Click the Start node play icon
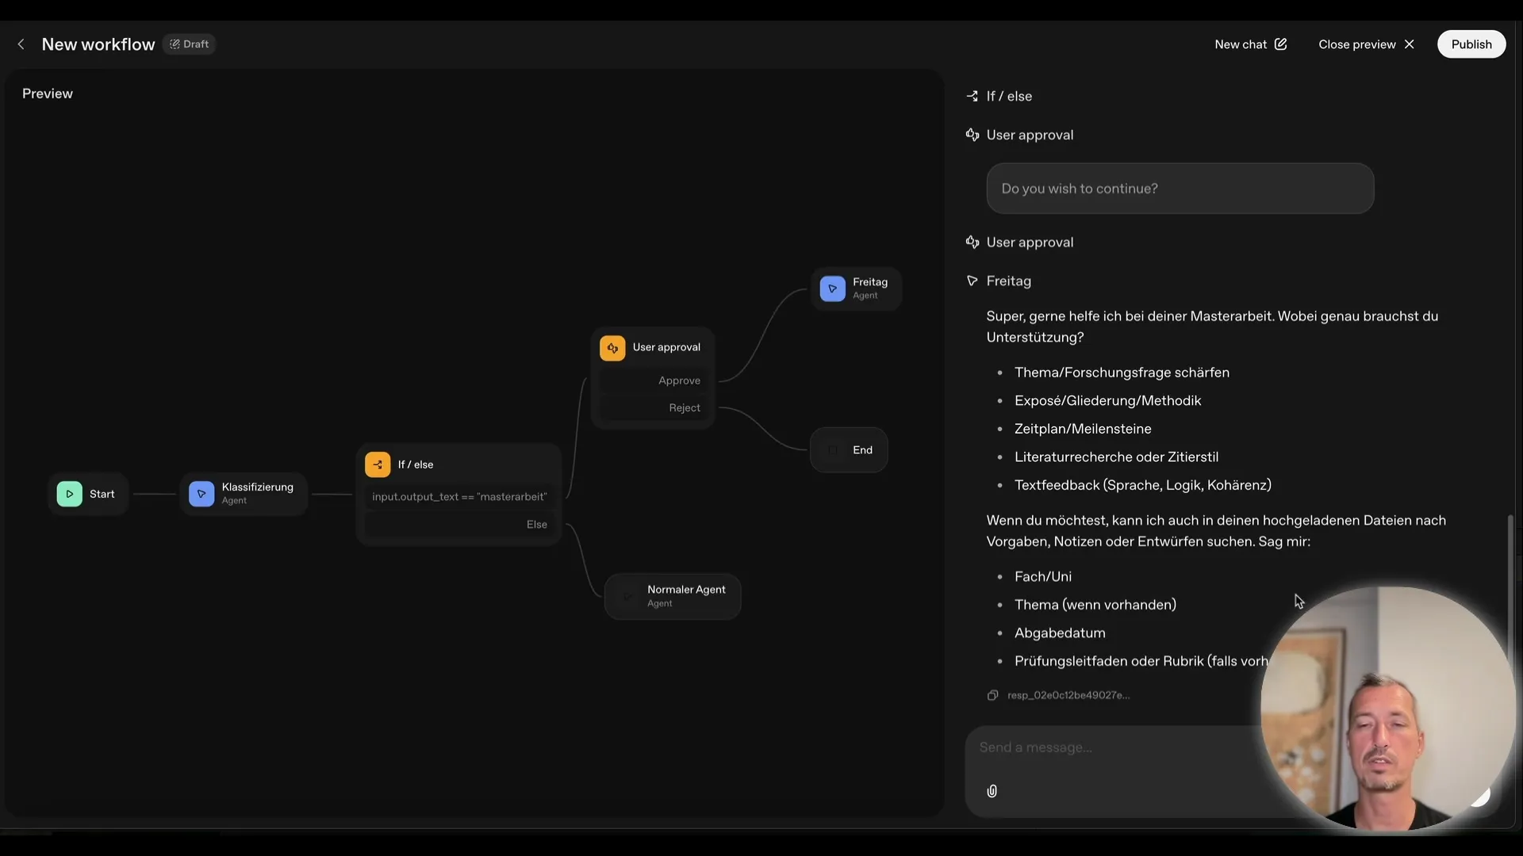The height and width of the screenshot is (856, 1523). coord(68,494)
